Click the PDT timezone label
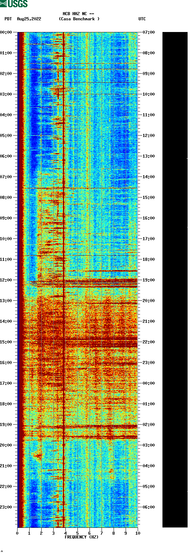The width and height of the screenshot is (190, 555). click(x=8, y=19)
